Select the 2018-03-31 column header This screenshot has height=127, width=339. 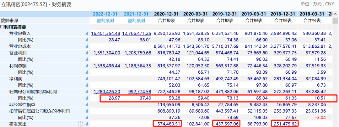click(x=312, y=14)
